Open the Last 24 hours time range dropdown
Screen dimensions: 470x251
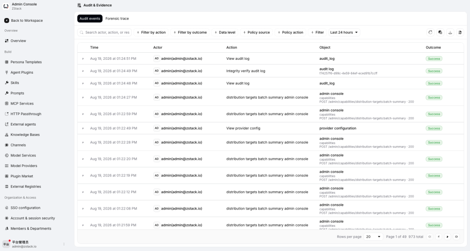coord(344,32)
